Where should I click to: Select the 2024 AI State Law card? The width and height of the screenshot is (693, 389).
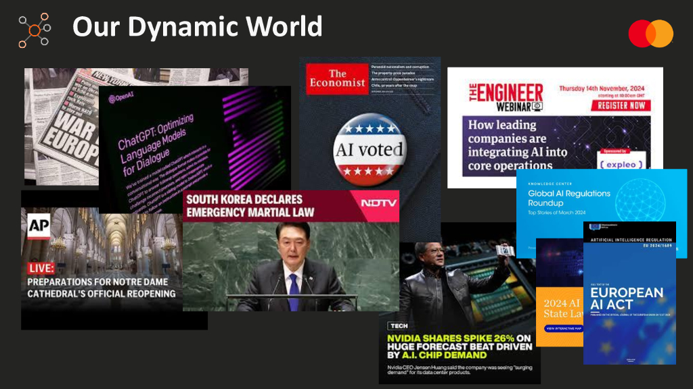560,292
